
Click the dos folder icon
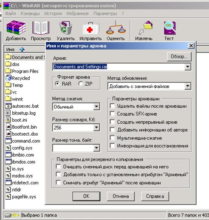tap(8, 64)
